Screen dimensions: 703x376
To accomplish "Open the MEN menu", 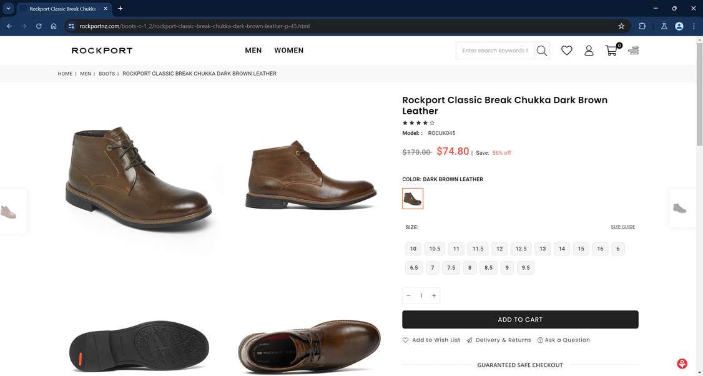I will [x=253, y=51].
